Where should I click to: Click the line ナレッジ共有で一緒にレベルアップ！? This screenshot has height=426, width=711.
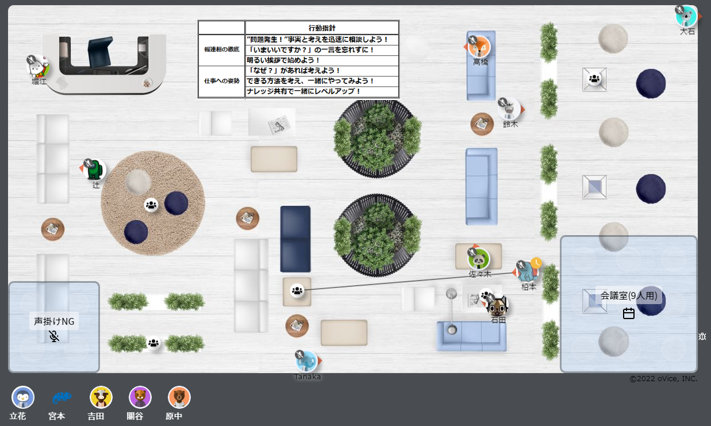pyautogui.click(x=304, y=91)
